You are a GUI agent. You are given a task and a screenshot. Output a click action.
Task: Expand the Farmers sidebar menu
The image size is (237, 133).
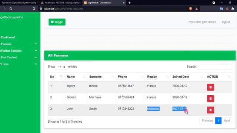(19, 44)
